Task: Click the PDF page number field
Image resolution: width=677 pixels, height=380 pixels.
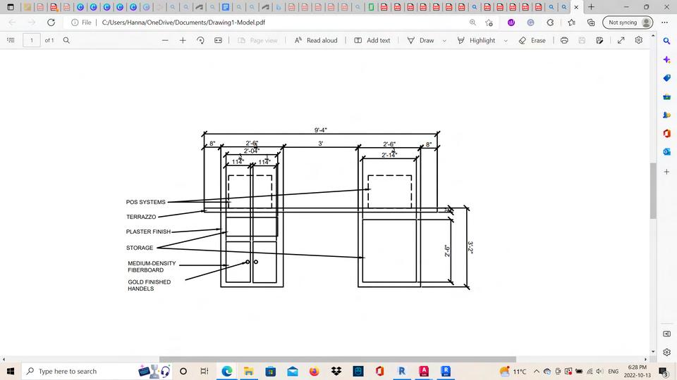Action: pos(32,40)
